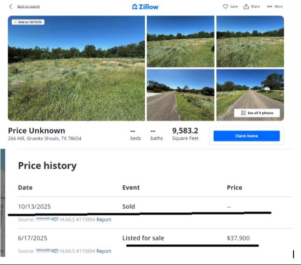The width and height of the screenshot is (301, 265).
Task: Open top-middle grassy field thumbnail
Action: click(180, 41)
